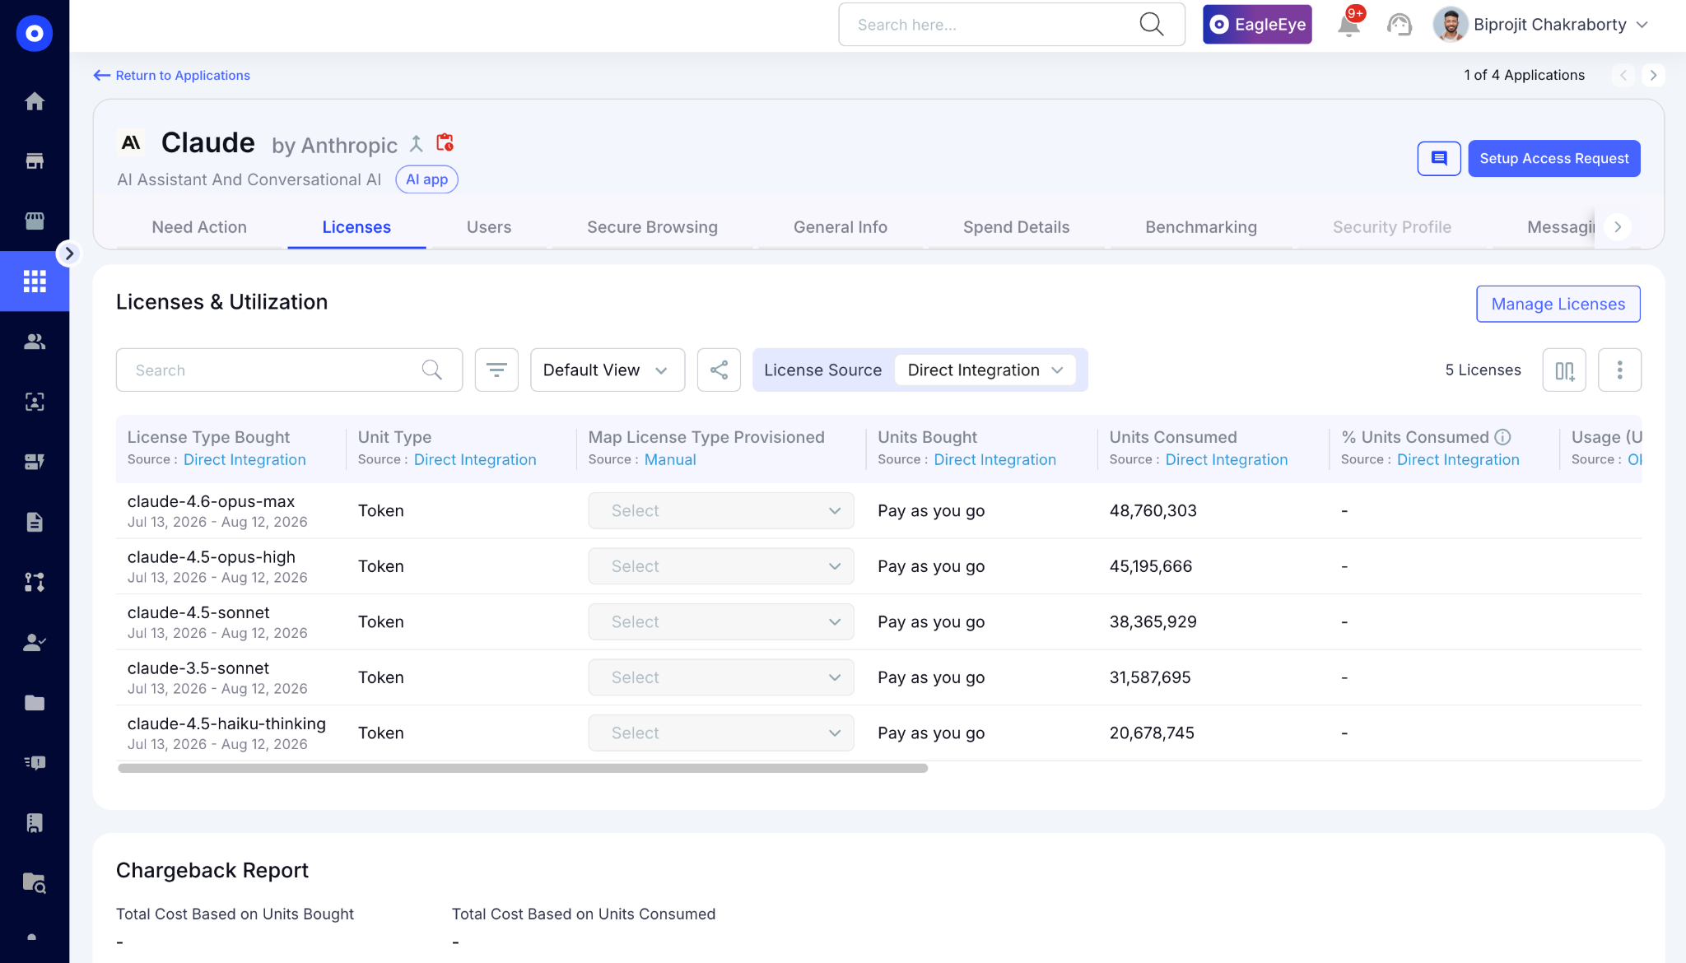The image size is (1686, 963).
Task: Open the grid-shaped Applications icon in sidebar
Action: [x=35, y=281]
